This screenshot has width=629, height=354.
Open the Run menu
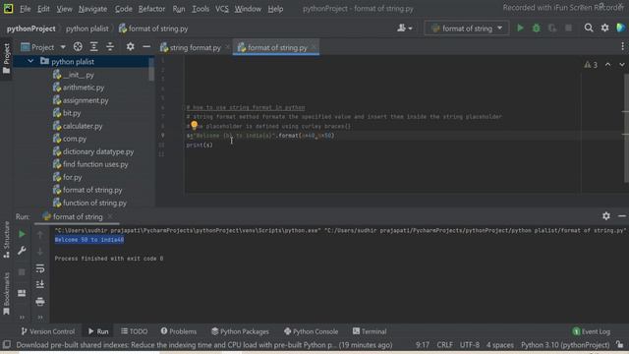179,9
